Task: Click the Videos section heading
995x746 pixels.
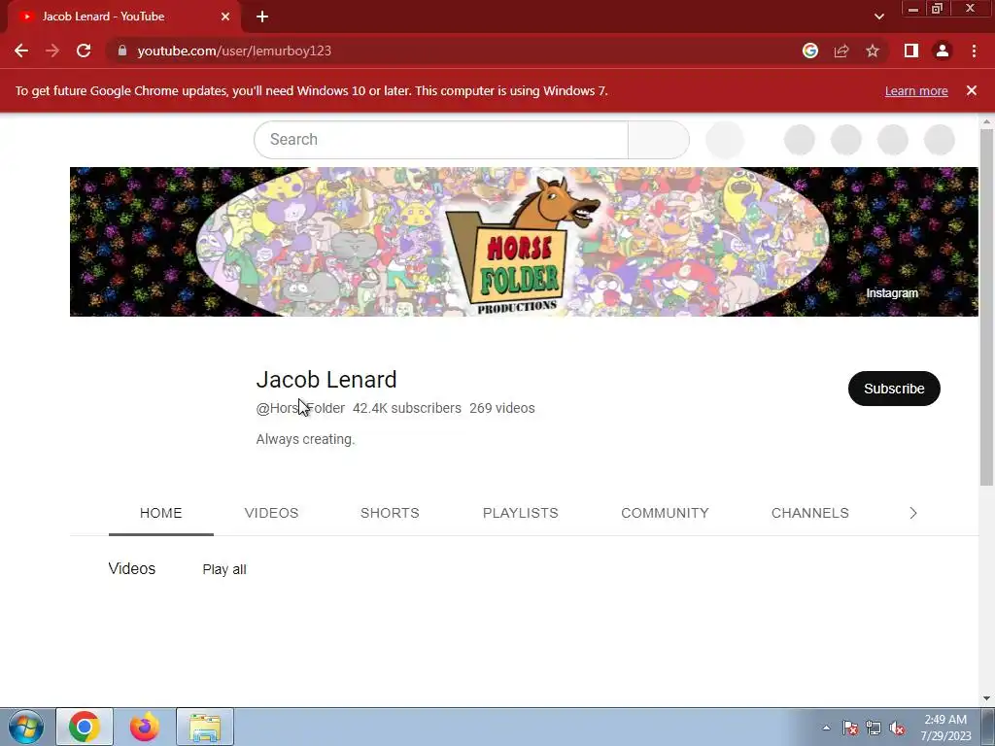Action: [x=132, y=568]
